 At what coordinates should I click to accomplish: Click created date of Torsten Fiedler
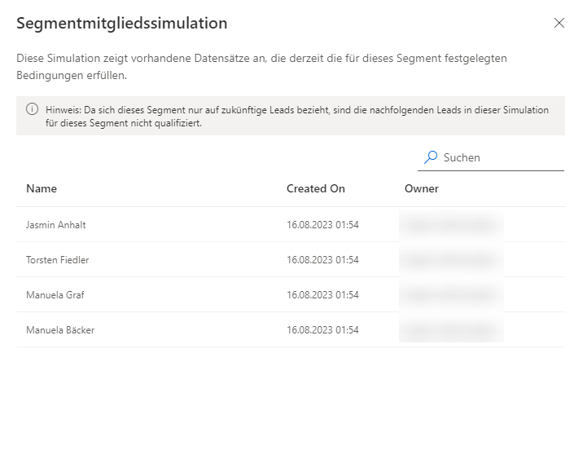click(322, 259)
